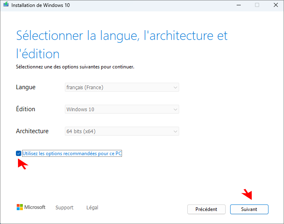Viewport: 284px width, 224px height.
Task: Open the Légal link
Action: 92,208
